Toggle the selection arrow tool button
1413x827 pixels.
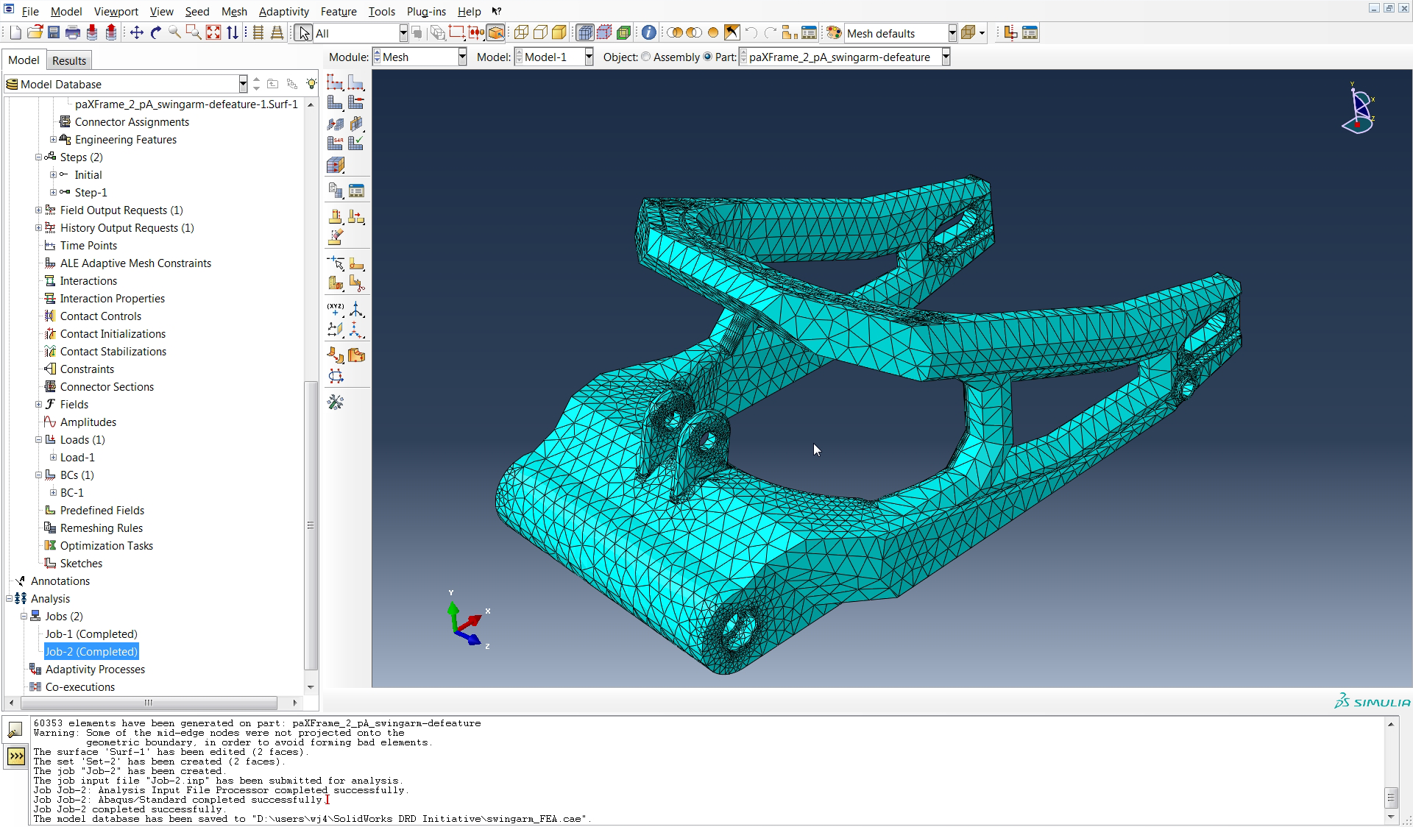coord(303,32)
